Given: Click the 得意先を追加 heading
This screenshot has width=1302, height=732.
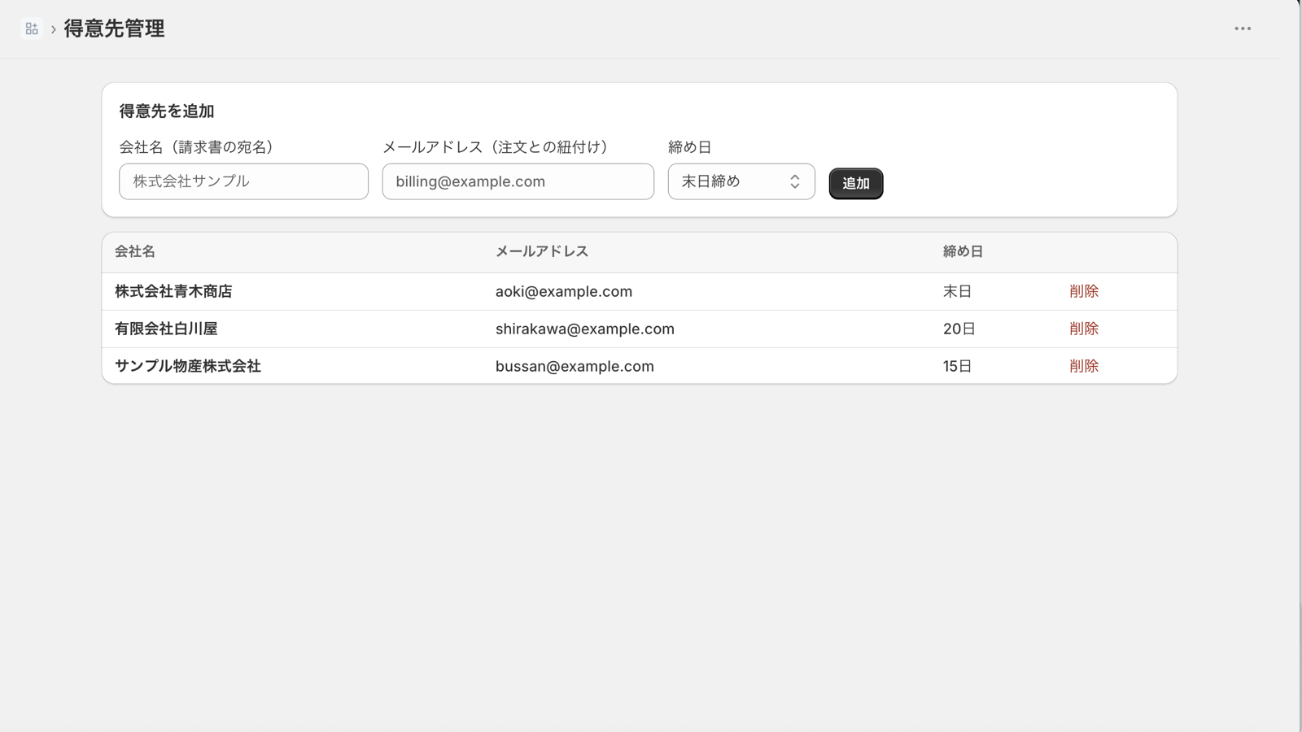Looking at the screenshot, I should tap(167, 111).
